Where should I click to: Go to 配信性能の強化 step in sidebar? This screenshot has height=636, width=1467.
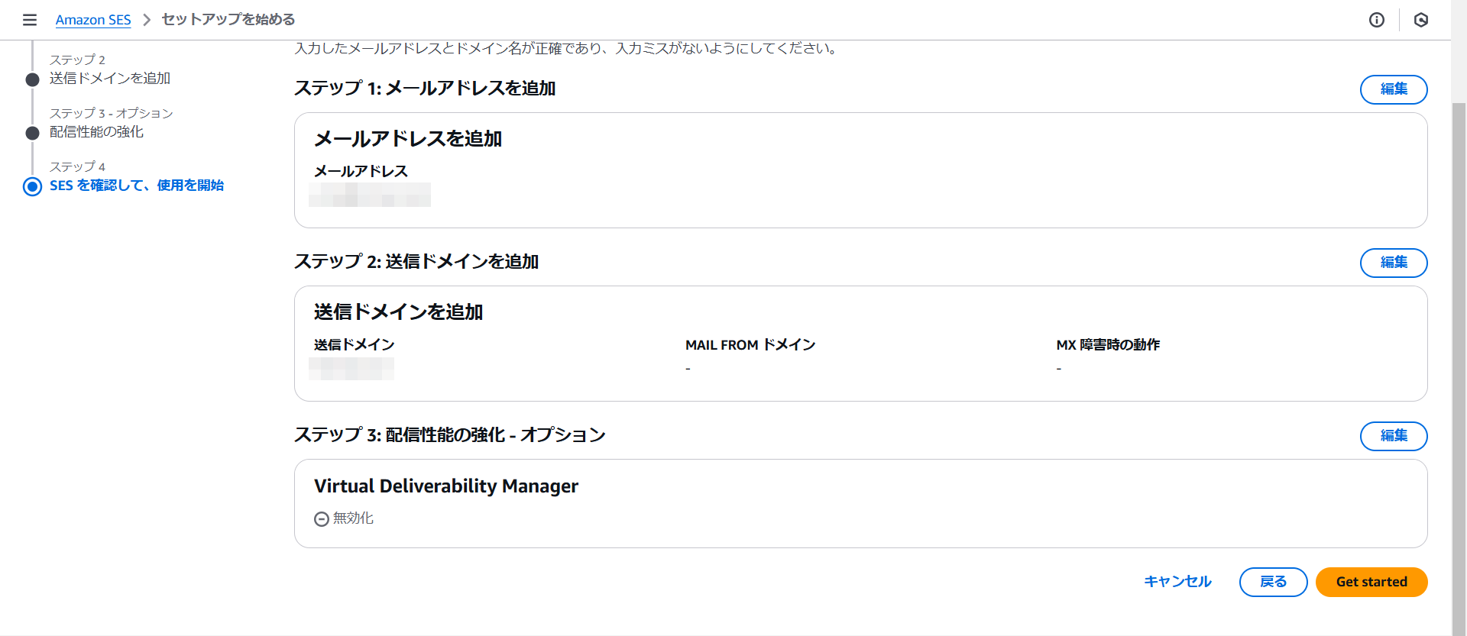pos(96,132)
